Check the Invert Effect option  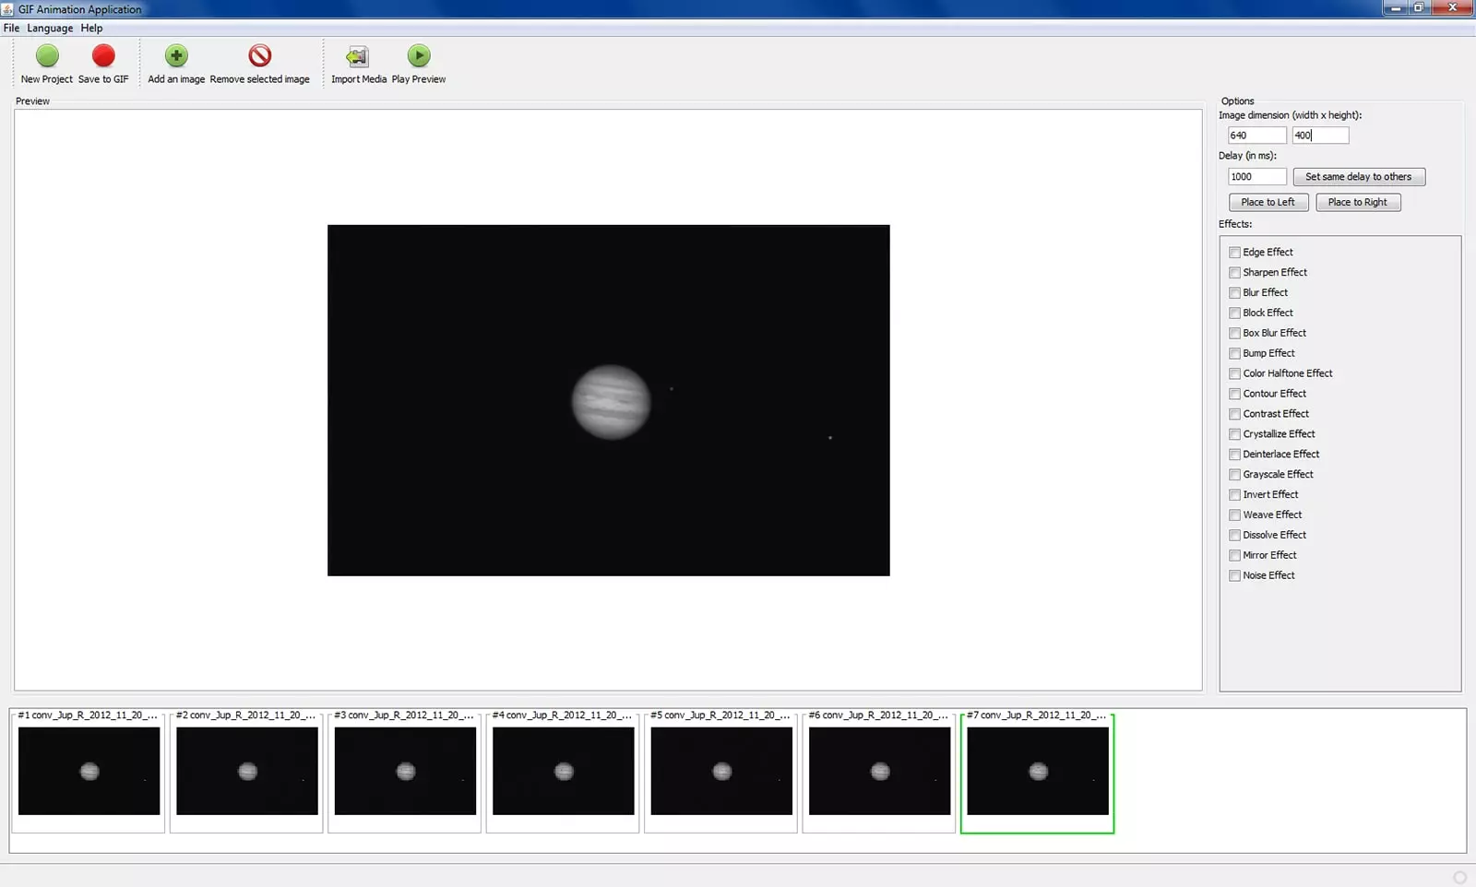(1234, 495)
